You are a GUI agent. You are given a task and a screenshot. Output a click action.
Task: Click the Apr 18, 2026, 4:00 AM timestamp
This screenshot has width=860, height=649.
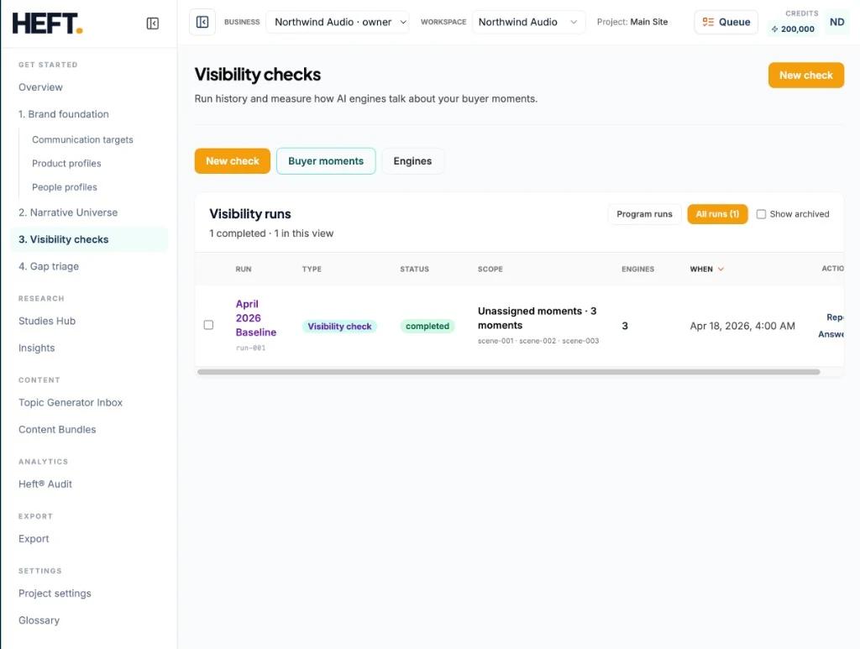pyautogui.click(x=742, y=326)
